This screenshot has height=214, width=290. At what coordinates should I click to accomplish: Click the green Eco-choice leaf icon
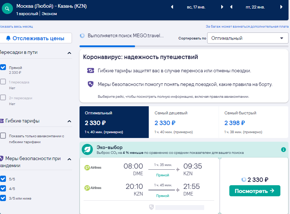[87, 149]
